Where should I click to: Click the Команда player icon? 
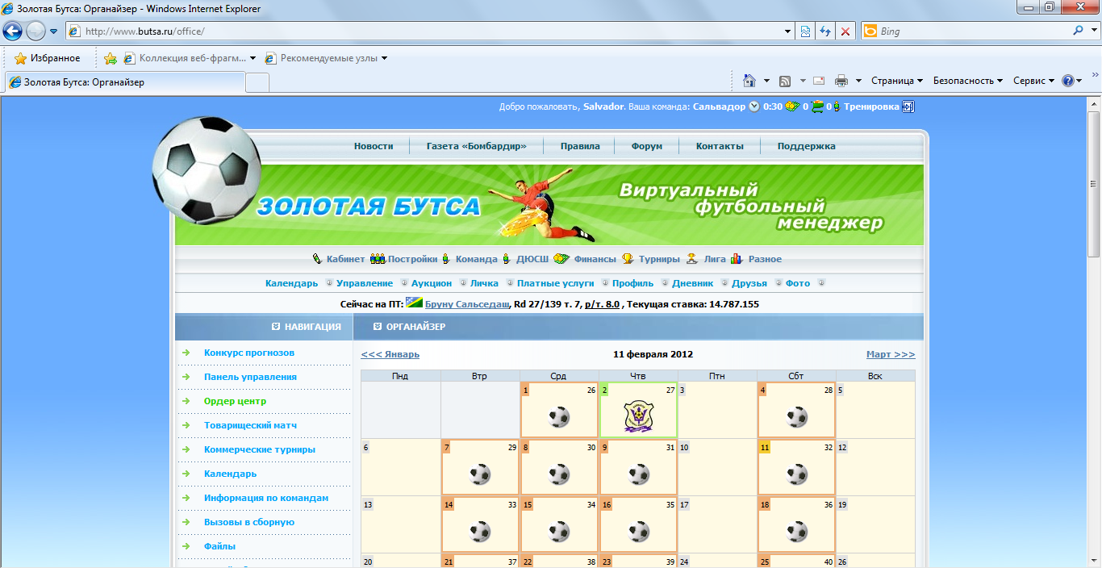pyautogui.click(x=446, y=259)
